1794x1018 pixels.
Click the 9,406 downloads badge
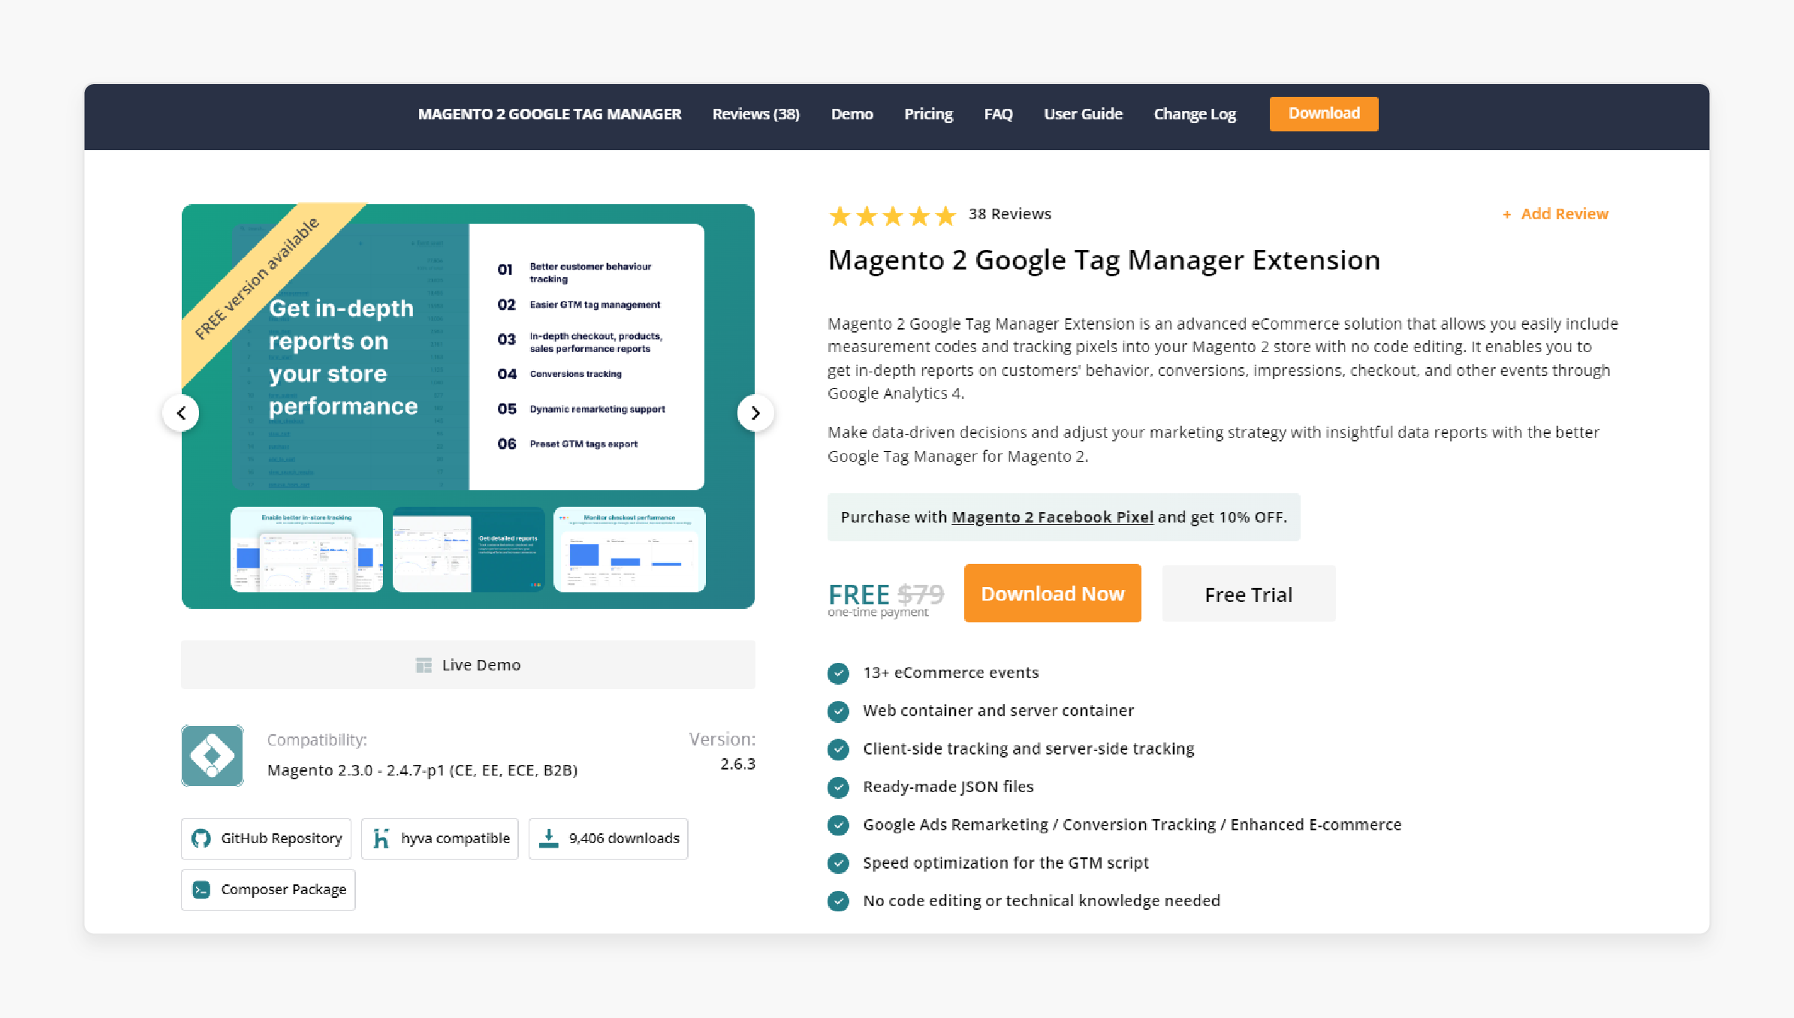(x=608, y=839)
